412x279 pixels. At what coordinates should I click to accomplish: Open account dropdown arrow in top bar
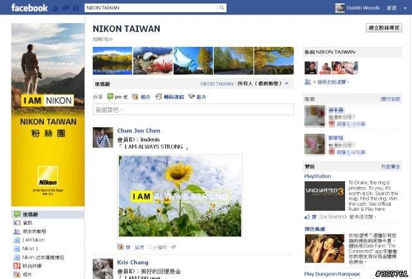coord(405,8)
